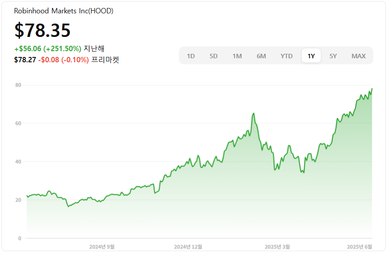The width and height of the screenshot is (388, 254).
Task: Switch chart to 5D range
Action: pos(214,56)
